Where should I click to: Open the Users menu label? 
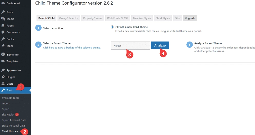[10, 84]
